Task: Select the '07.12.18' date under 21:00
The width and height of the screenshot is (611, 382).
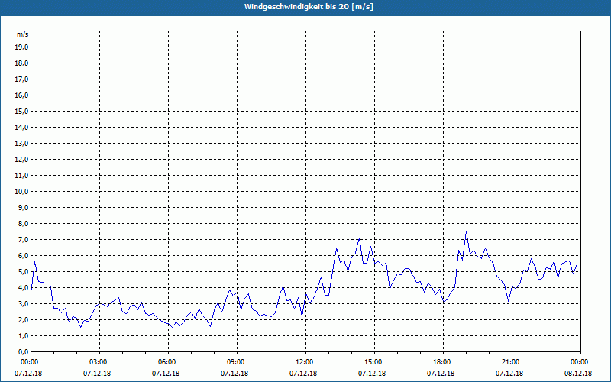Action: coord(509,374)
